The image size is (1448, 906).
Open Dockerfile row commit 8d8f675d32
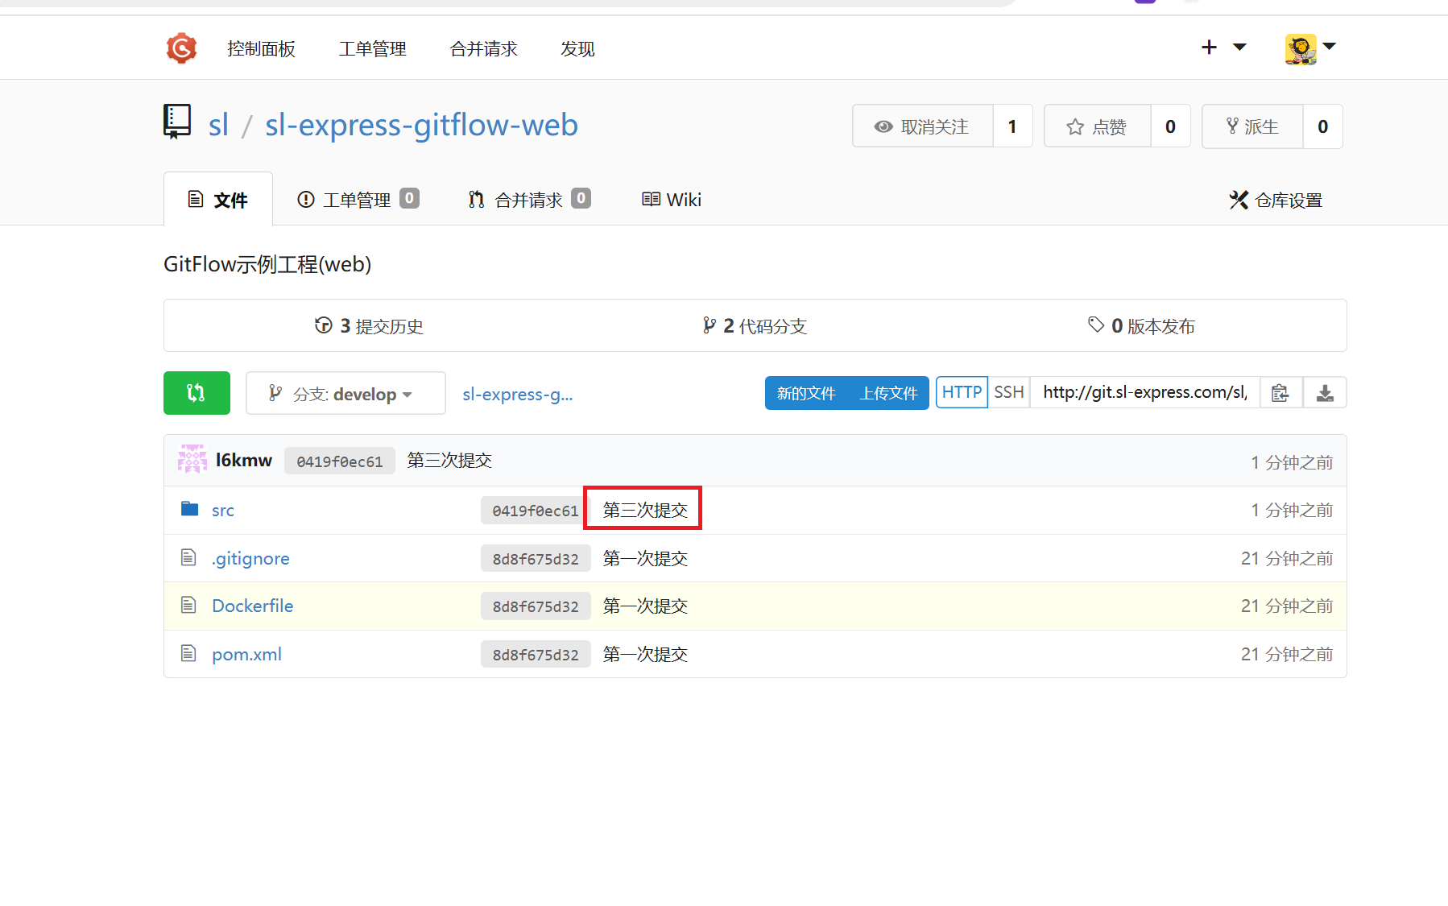(536, 606)
